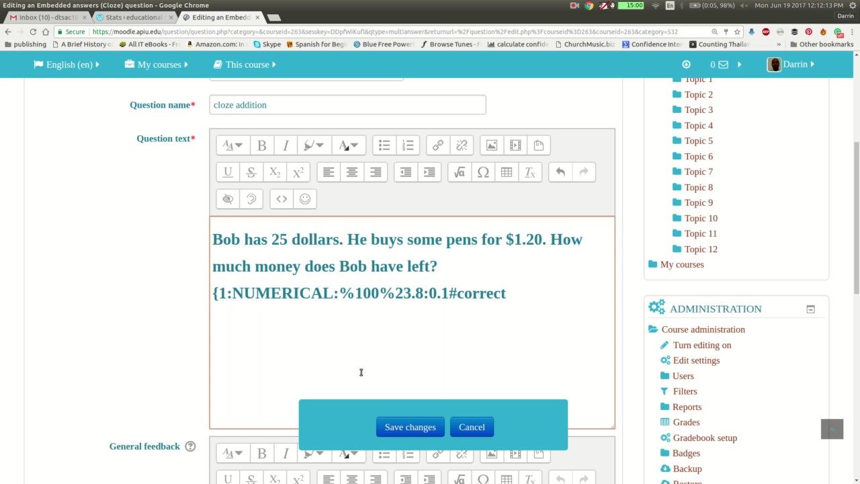860x484 pixels.
Task: Open the Skype bookmark
Action: [267, 44]
